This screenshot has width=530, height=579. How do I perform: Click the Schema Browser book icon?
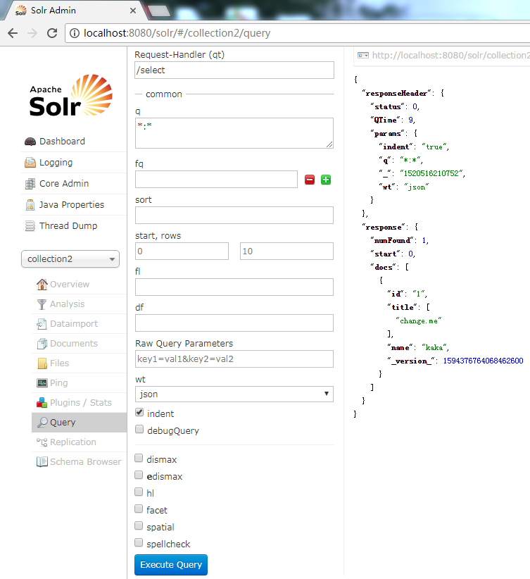click(x=42, y=462)
